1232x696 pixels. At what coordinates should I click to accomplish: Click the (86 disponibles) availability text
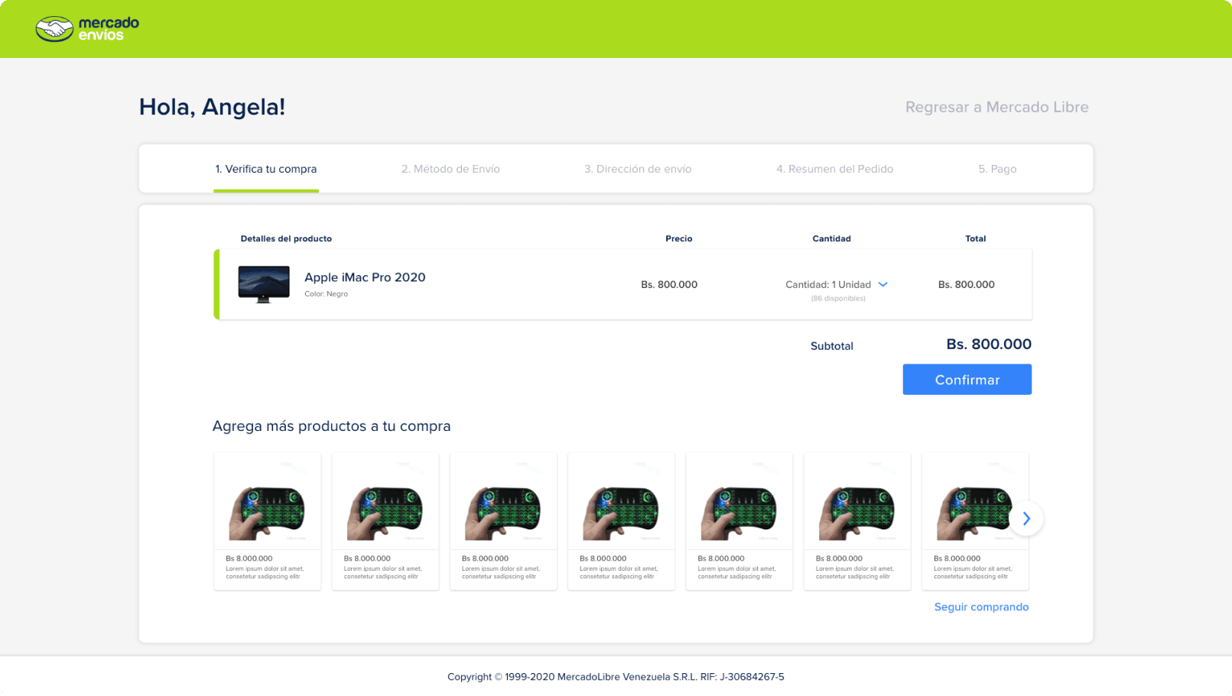pyautogui.click(x=838, y=299)
